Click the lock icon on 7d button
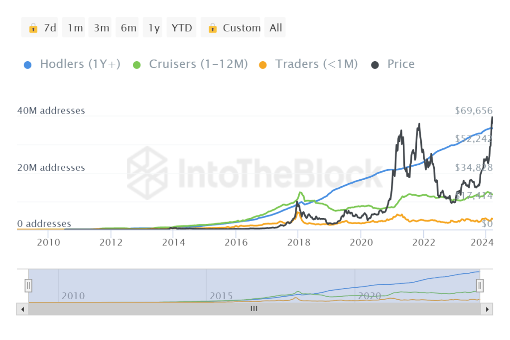 point(33,28)
